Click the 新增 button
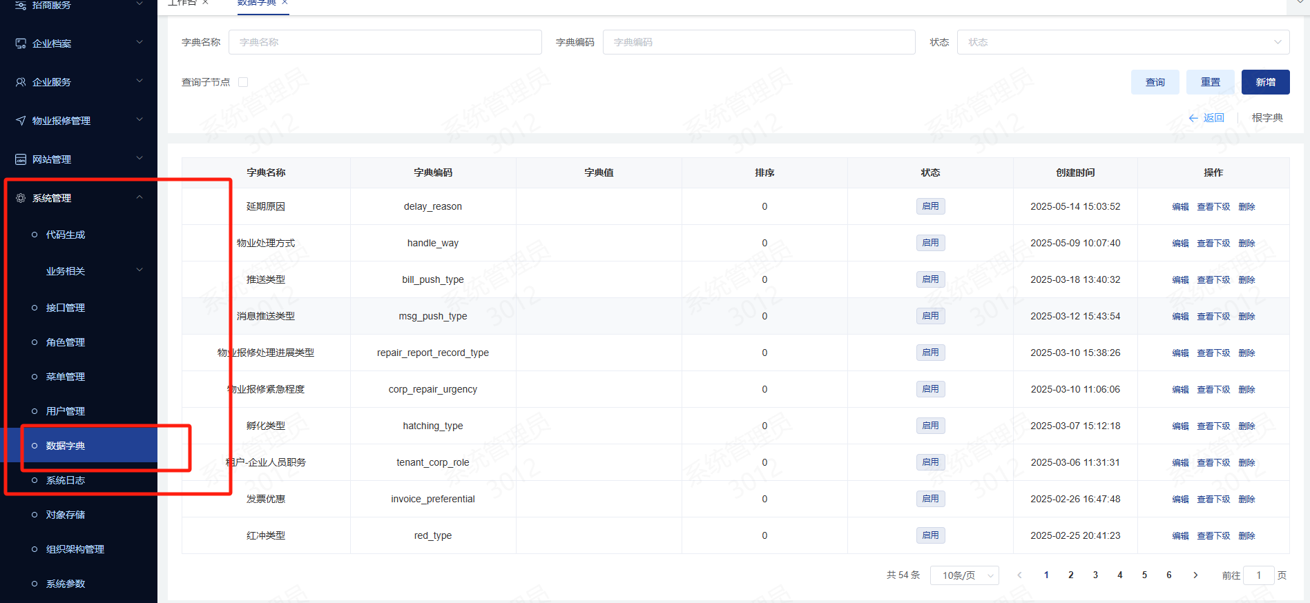The width and height of the screenshot is (1310, 603). click(1265, 82)
